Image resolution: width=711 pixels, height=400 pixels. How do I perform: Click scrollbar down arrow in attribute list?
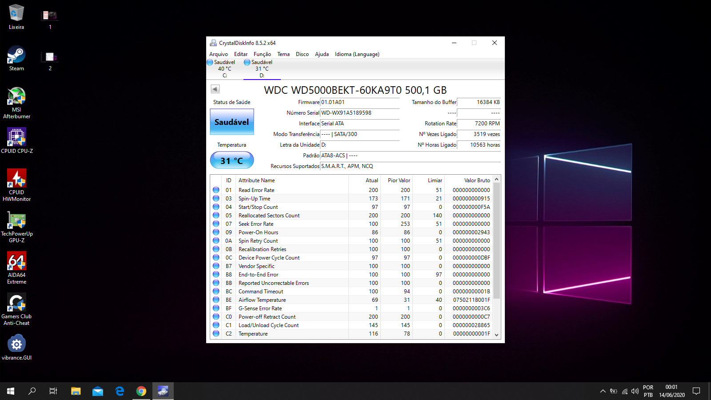[497, 335]
